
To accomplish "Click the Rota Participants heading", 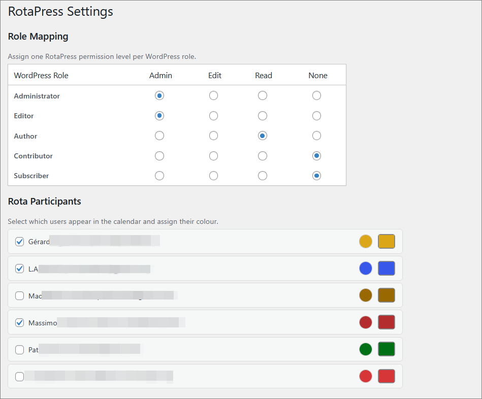I will [45, 202].
